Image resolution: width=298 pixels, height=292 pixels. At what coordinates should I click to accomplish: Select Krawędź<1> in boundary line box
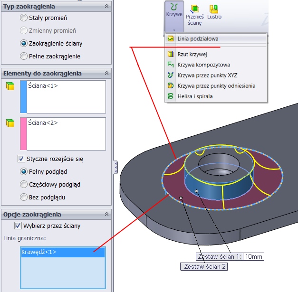click(63, 252)
